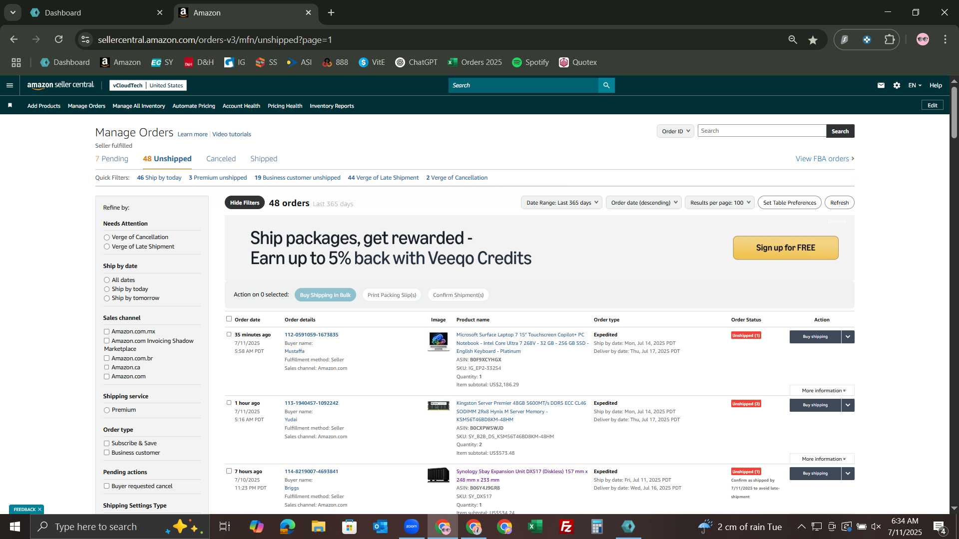959x539 pixels.
Task: Open Zoom from the taskbar
Action: click(412, 527)
